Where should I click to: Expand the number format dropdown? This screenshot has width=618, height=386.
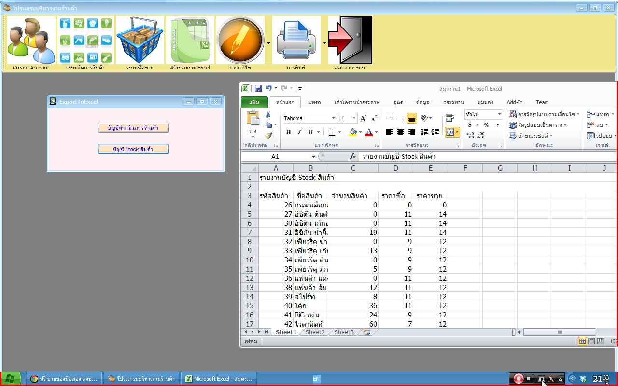click(499, 114)
